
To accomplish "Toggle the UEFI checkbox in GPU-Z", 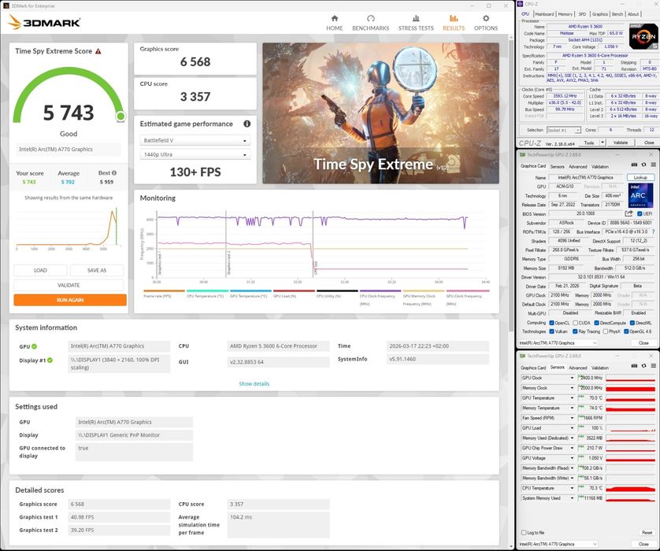I will (x=640, y=213).
